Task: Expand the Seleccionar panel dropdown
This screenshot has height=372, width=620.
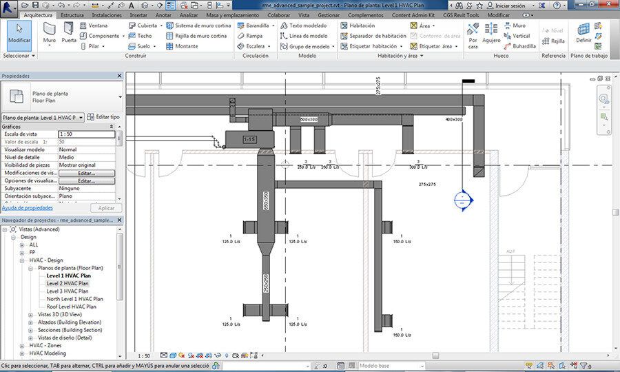Action: pos(33,56)
